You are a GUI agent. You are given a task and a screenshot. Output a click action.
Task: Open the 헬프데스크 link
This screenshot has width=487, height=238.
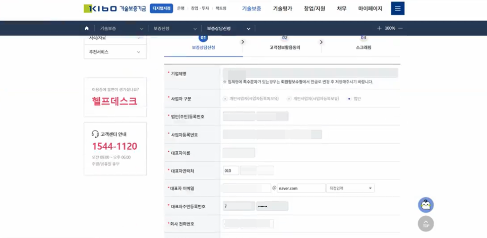[x=114, y=101]
